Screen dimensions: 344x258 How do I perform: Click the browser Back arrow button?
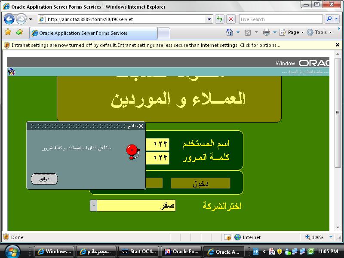pyautogui.click(x=9, y=19)
